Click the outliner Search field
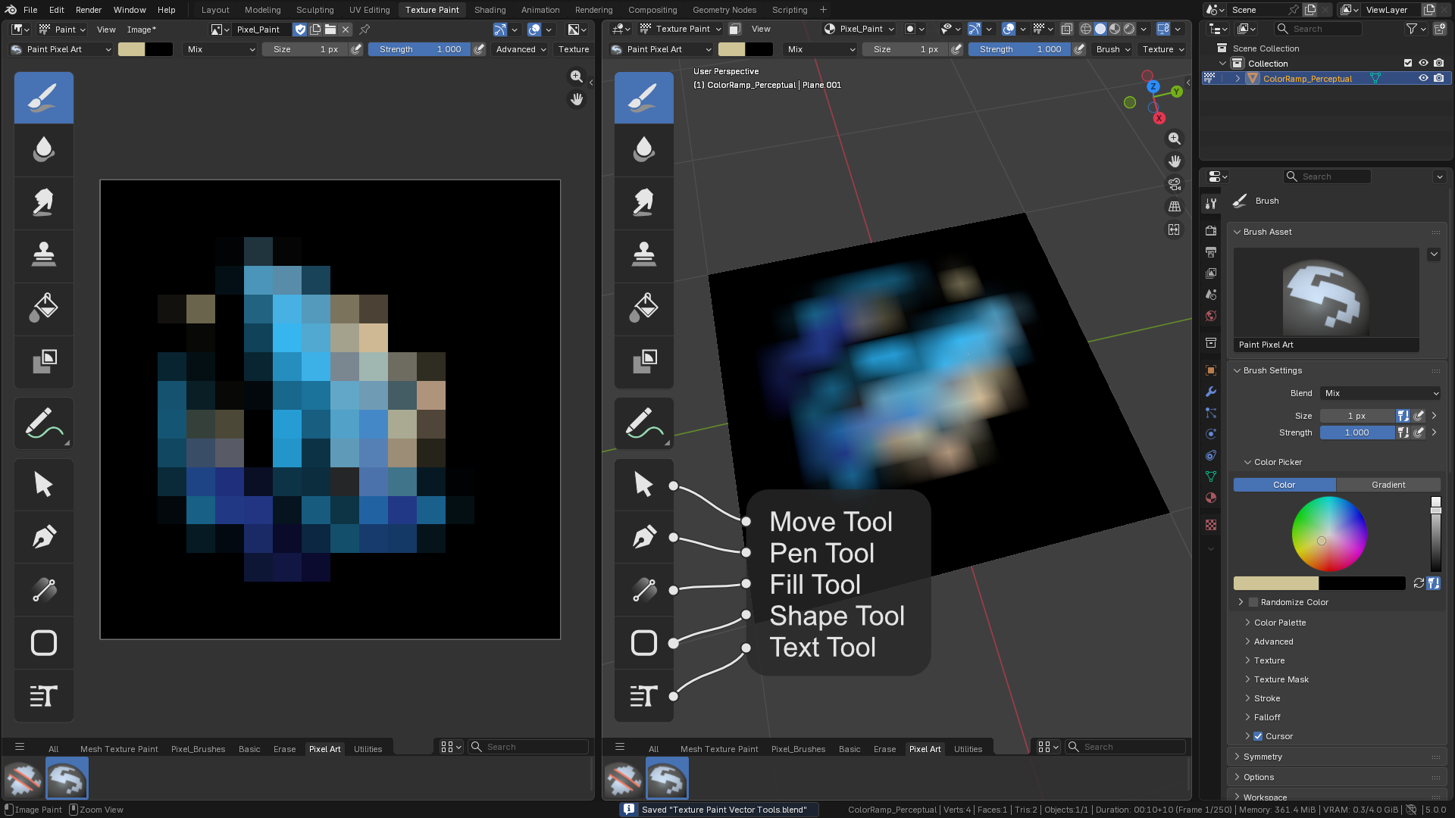This screenshot has width=1455, height=818. 1318,29
